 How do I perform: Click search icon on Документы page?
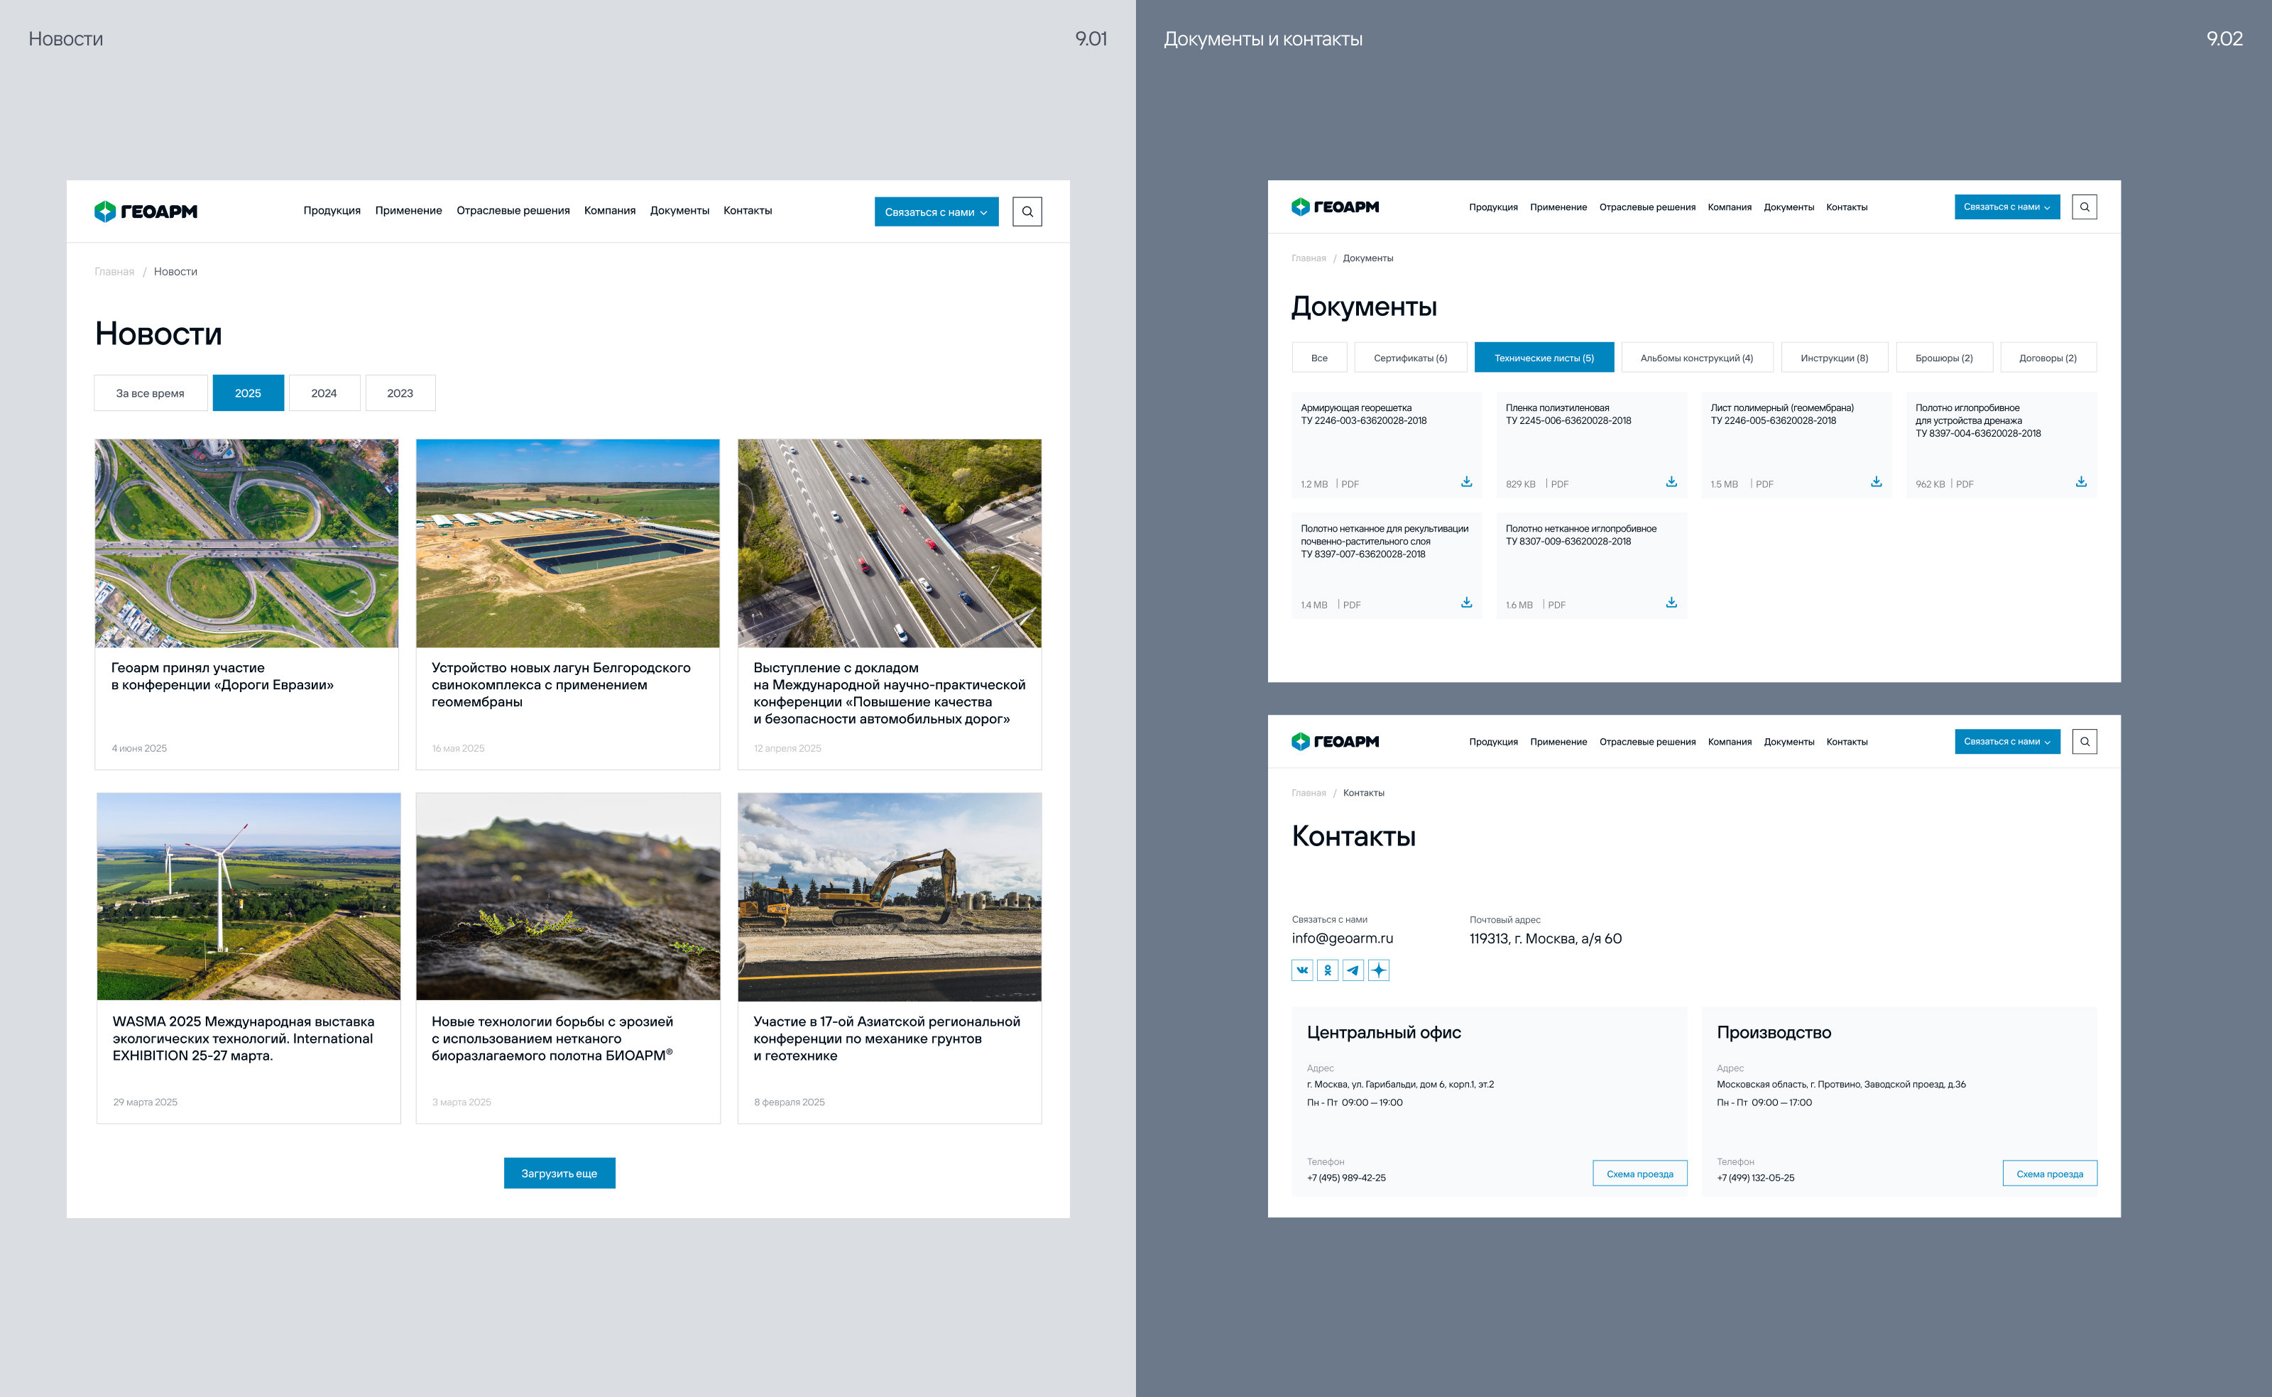(x=2085, y=207)
